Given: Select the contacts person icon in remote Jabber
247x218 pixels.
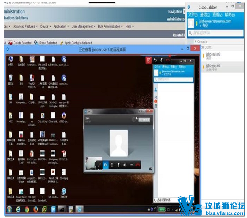Looking at the screenshot, I should 156,90.
